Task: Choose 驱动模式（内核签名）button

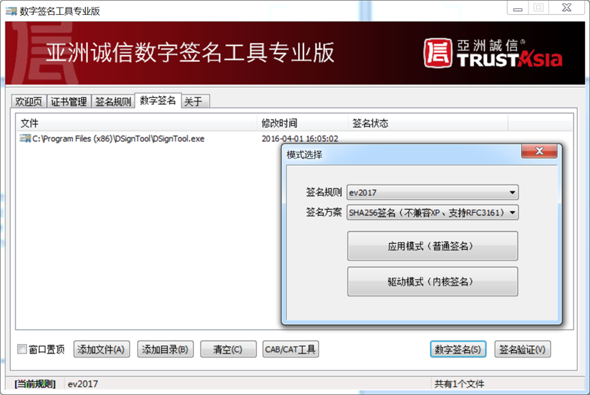Action: pyautogui.click(x=432, y=281)
